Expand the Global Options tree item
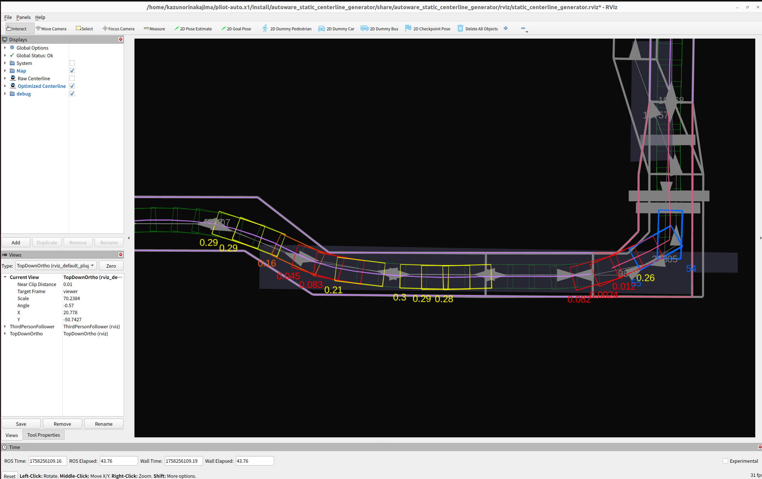This screenshot has height=479, width=762. (x=5, y=48)
